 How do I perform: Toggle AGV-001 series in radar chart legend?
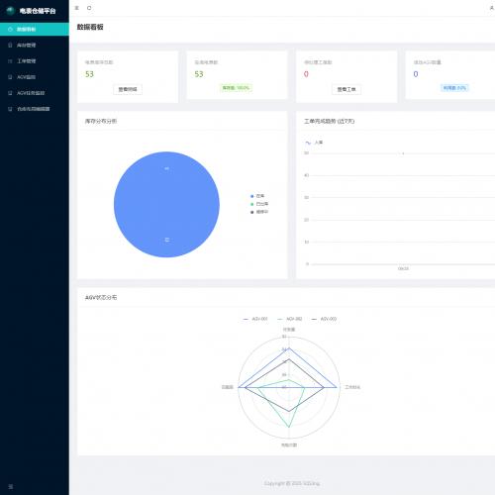coord(255,319)
